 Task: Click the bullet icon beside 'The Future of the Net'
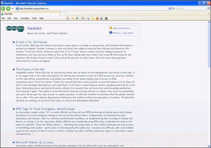click(14, 69)
